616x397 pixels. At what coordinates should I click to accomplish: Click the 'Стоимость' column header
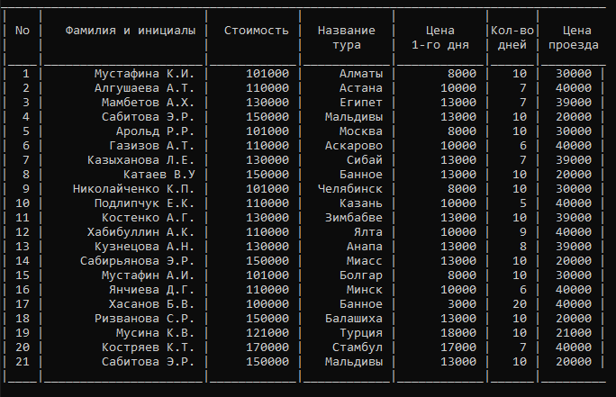tap(256, 31)
